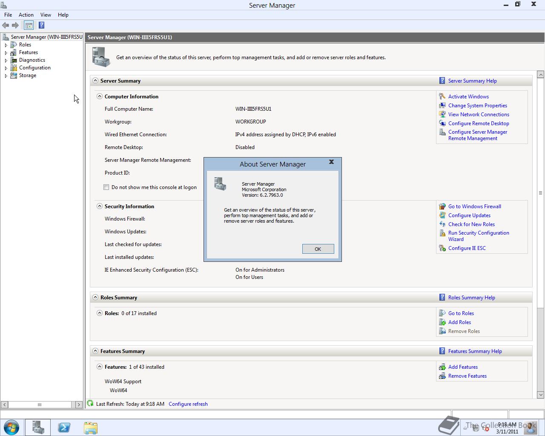Open PowerShell from the taskbar
545x436 pixels.
[x=64, y=427]
